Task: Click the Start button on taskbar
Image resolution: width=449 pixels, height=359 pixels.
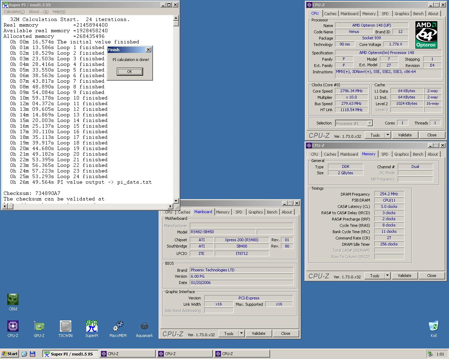Action: click(9, 354)
